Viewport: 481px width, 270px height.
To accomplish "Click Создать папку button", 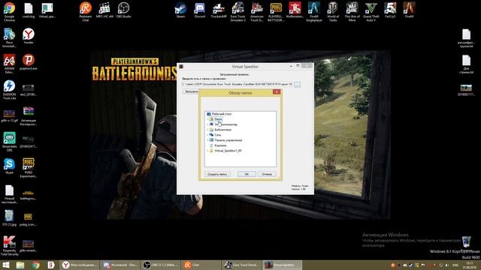I will point(217,174).
